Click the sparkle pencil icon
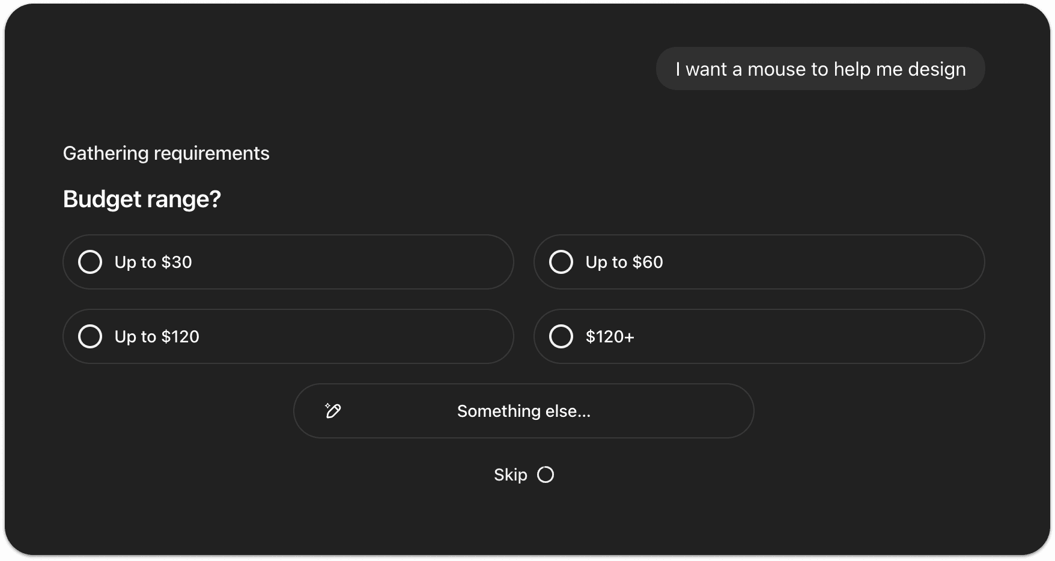The height and width of the screenshot is (561, 1055). point(333,411)
